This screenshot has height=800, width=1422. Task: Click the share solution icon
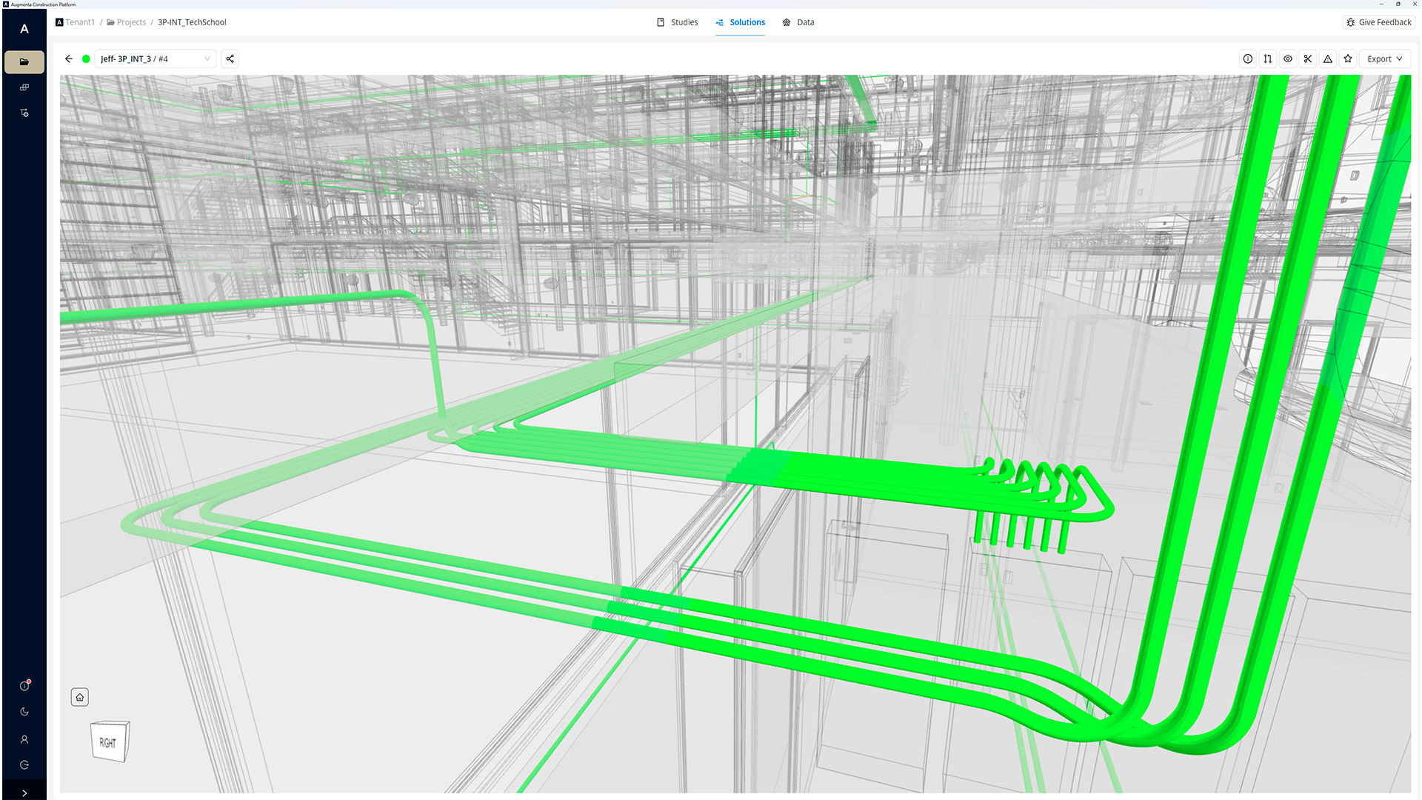(x=230, y=59)
